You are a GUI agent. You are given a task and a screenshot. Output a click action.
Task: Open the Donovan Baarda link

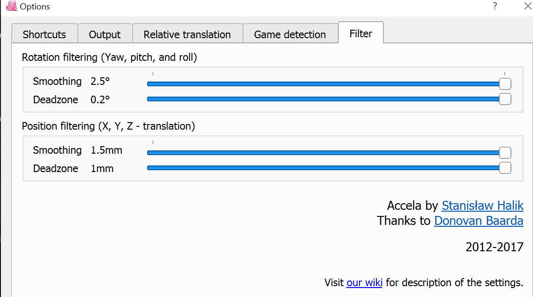tap(478, 221)
